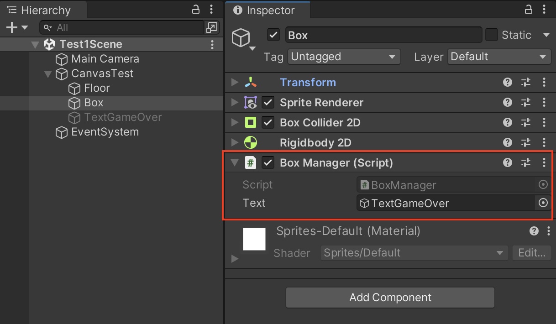Click the Inspector panel lock icon
The height and width of the screenshot is (324, 556).
529,10
